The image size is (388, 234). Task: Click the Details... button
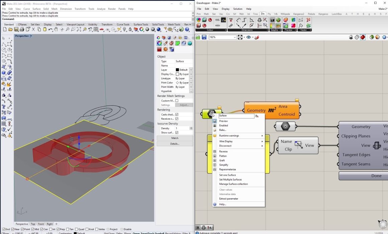coord(175,144)
